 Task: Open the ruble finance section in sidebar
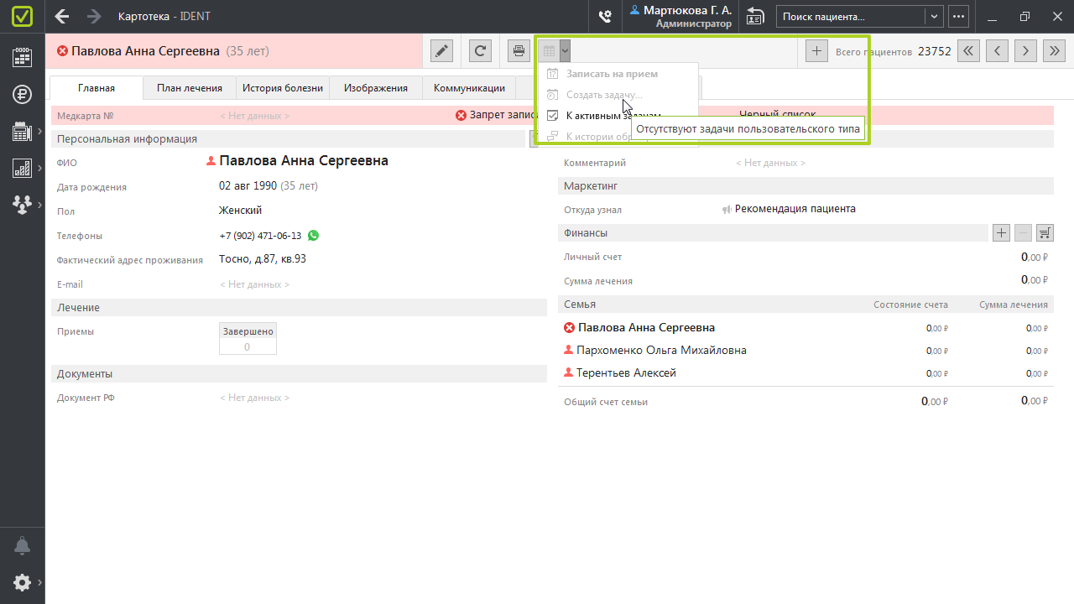[22, 94]
